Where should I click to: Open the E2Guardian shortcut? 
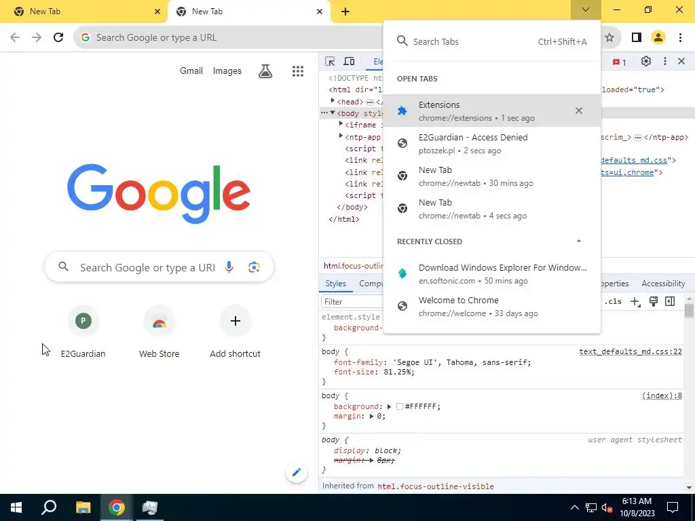[x=83, y=332]
